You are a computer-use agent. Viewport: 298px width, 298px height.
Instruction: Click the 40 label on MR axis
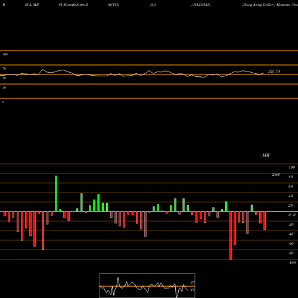[291, 196]
